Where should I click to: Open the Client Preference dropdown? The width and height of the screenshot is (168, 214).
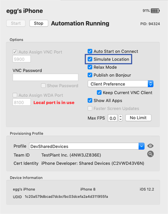(x=121, y=84)
